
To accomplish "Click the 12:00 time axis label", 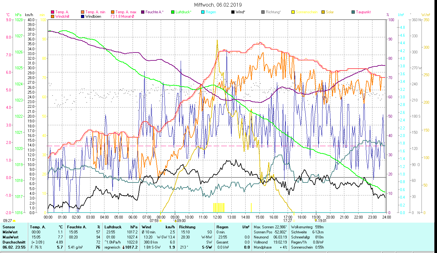I will [x=217, y=217].
